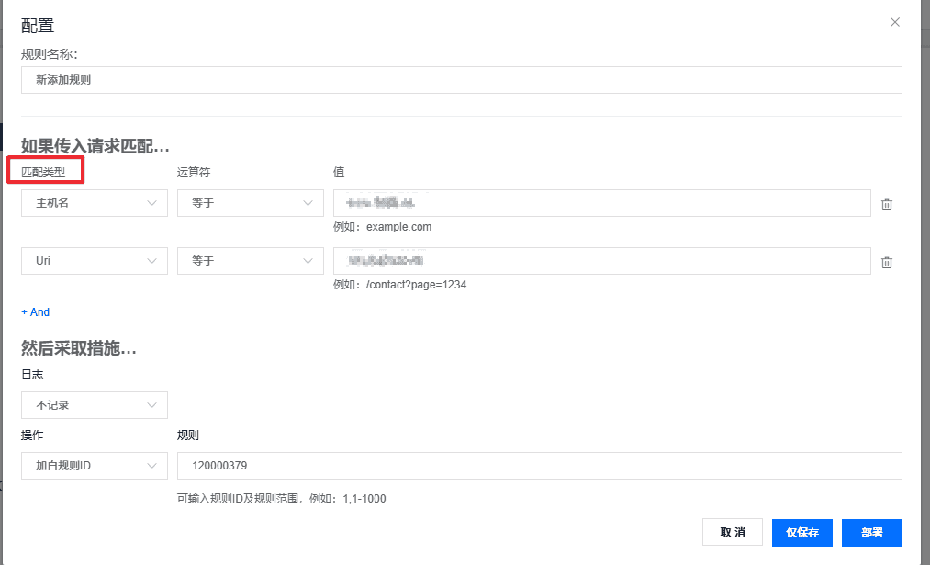The width and height of the screenshot is (930, 565).
Task: Open the 主机名 match type dropdown
Action: pos(95,203)
